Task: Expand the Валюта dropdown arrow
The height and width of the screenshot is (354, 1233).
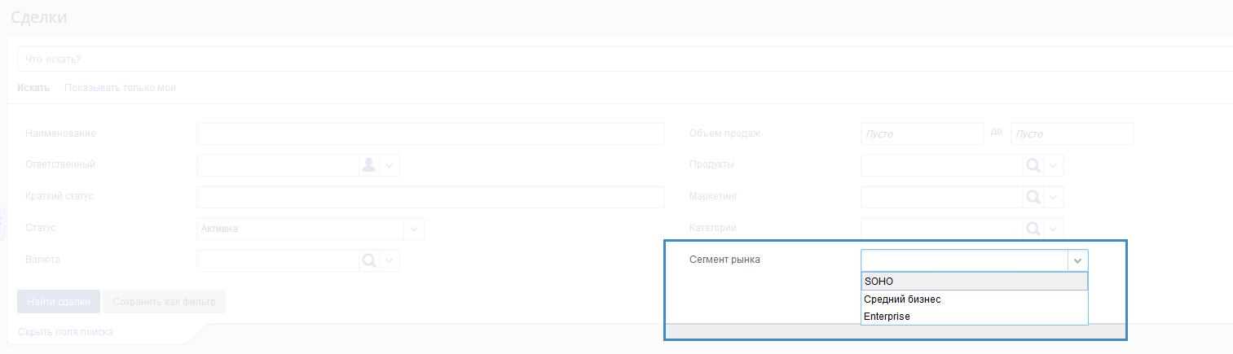Action: pos(390,260)
